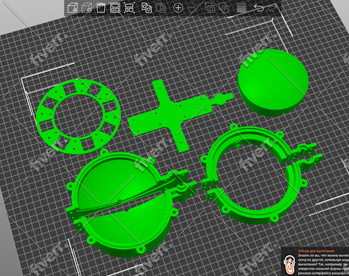Click the Add instance plus icon
Image resolution: width=349 pixels, height=276 pixels.
click(x=178, y=8)
